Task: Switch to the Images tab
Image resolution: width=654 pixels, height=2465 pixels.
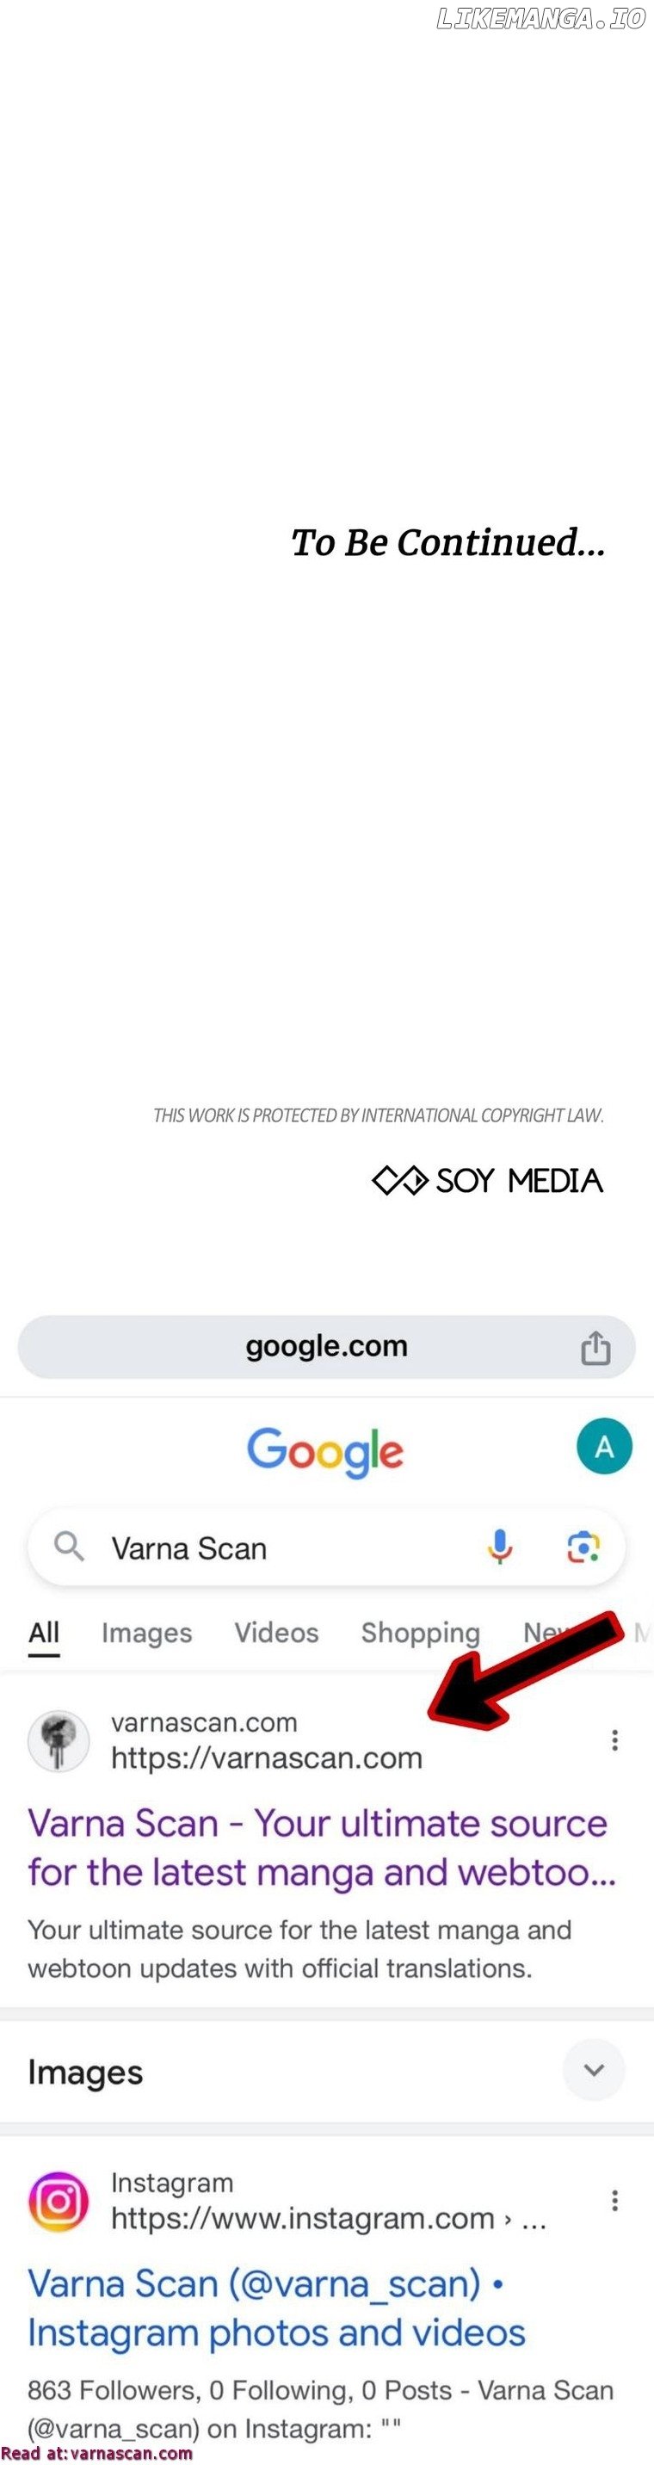Action: [146, 1633]
